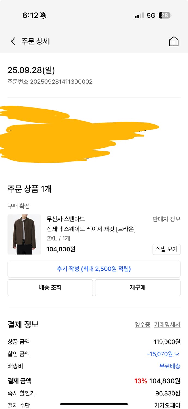
Task: Tap the 무료배송 shipping fee text
Action: [170, 366]
